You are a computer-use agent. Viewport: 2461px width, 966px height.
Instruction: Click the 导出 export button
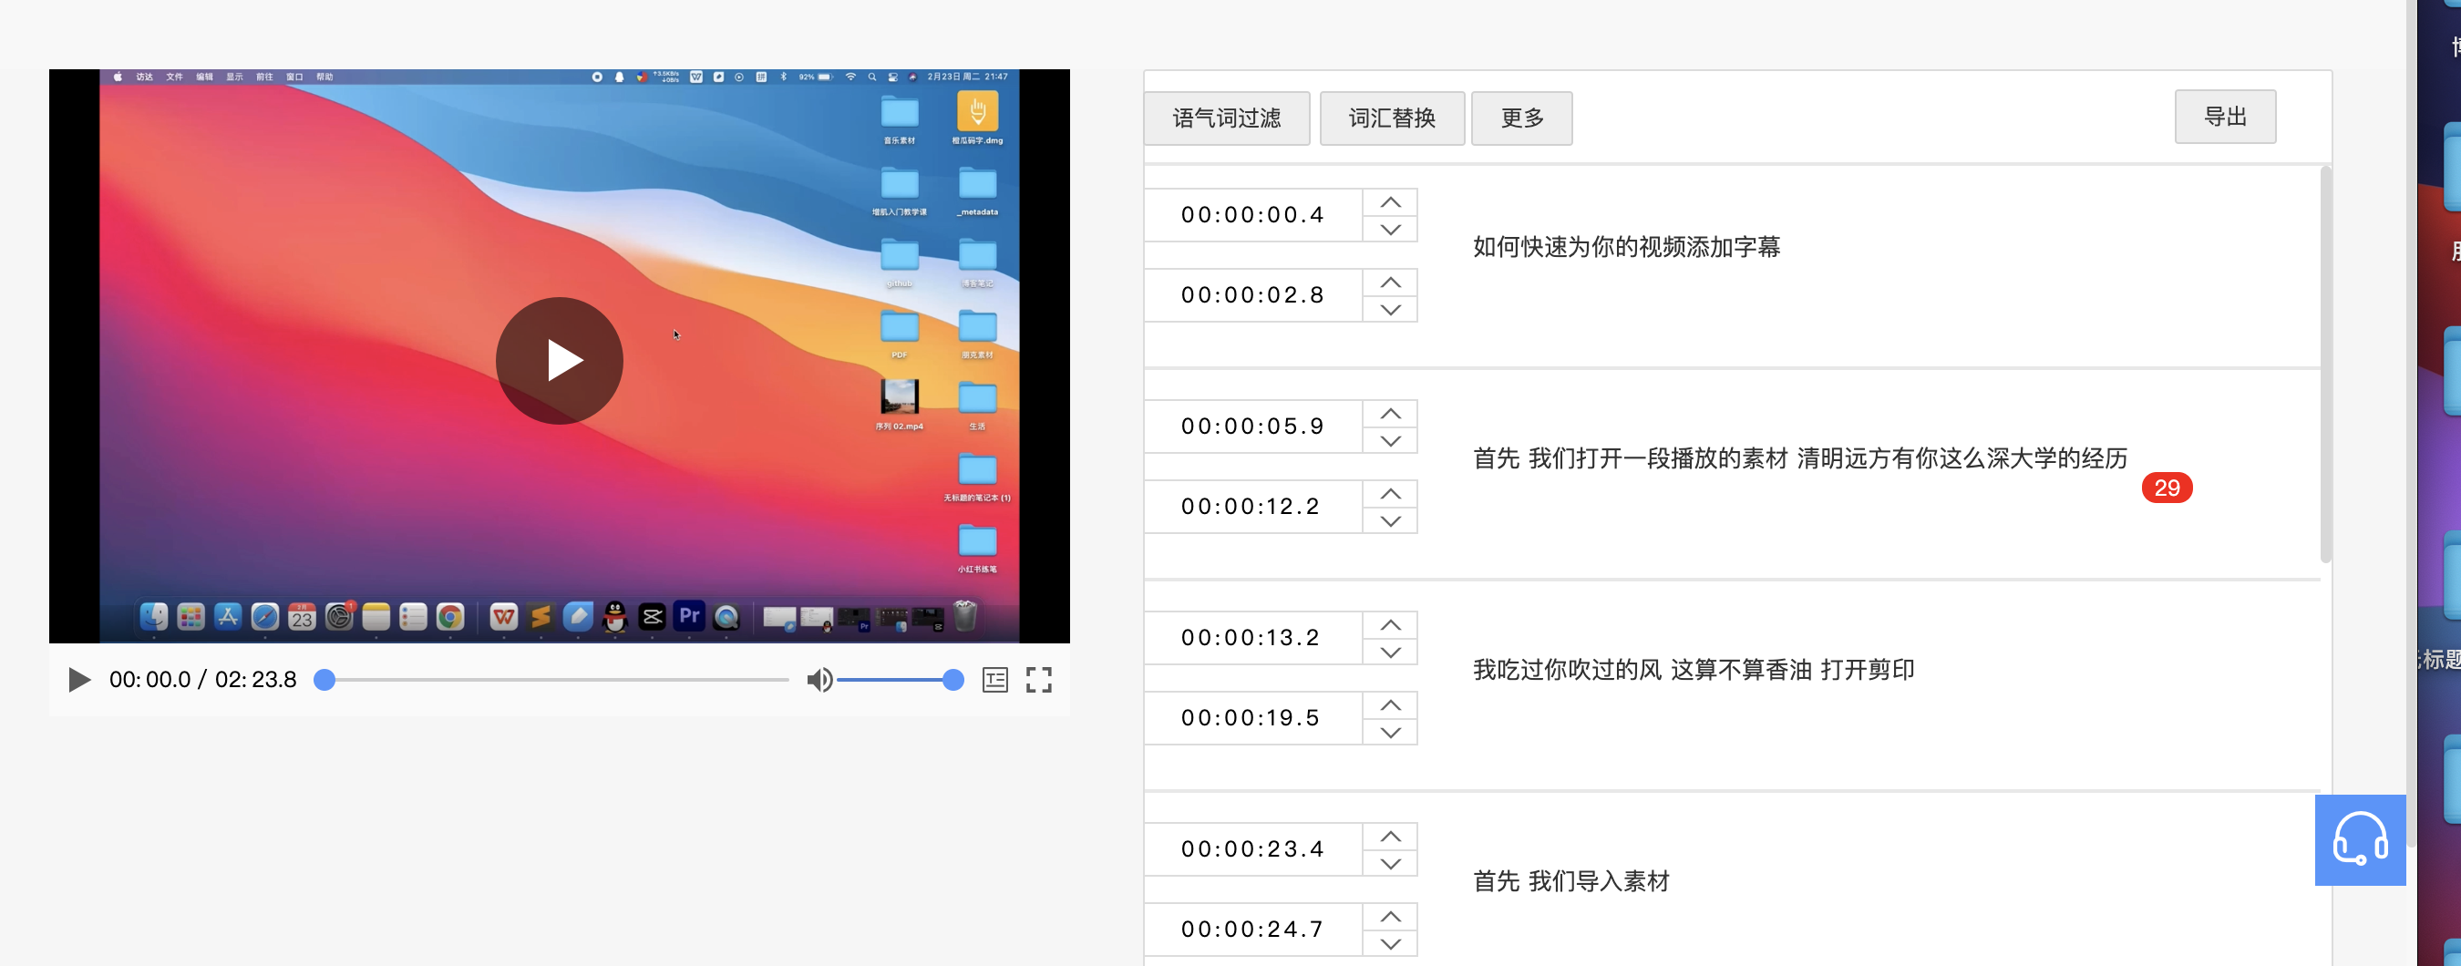point(2224,117)
